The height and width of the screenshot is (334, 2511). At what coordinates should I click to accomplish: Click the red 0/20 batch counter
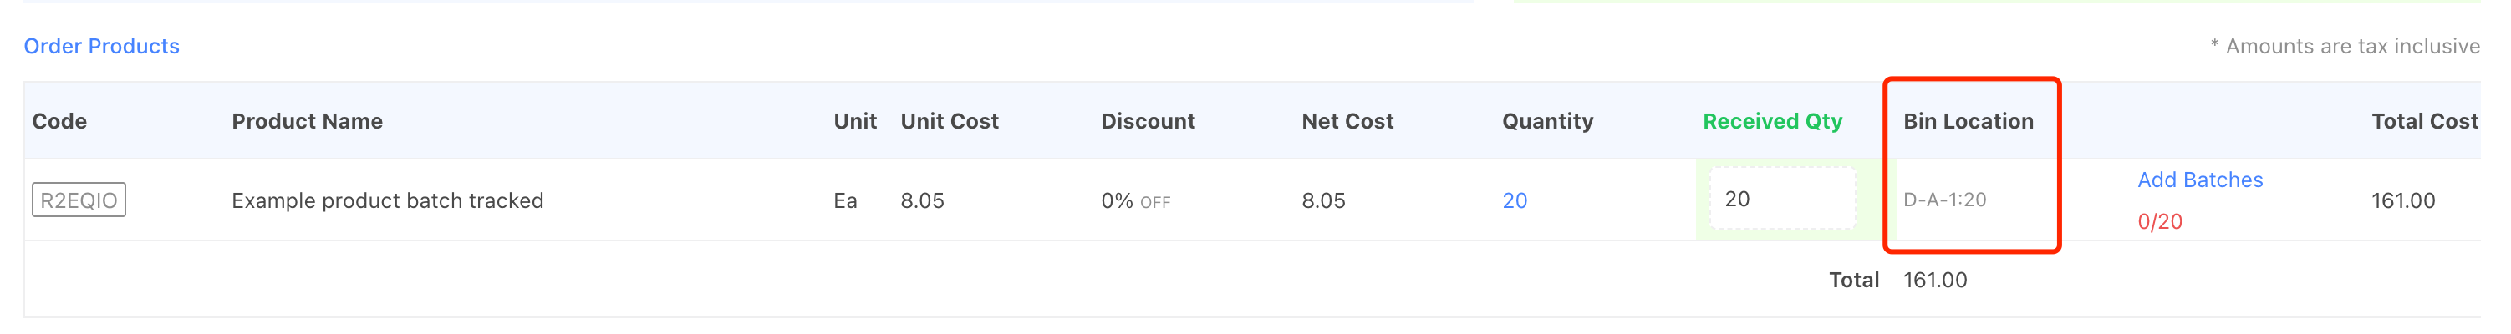pos(2159,221)
